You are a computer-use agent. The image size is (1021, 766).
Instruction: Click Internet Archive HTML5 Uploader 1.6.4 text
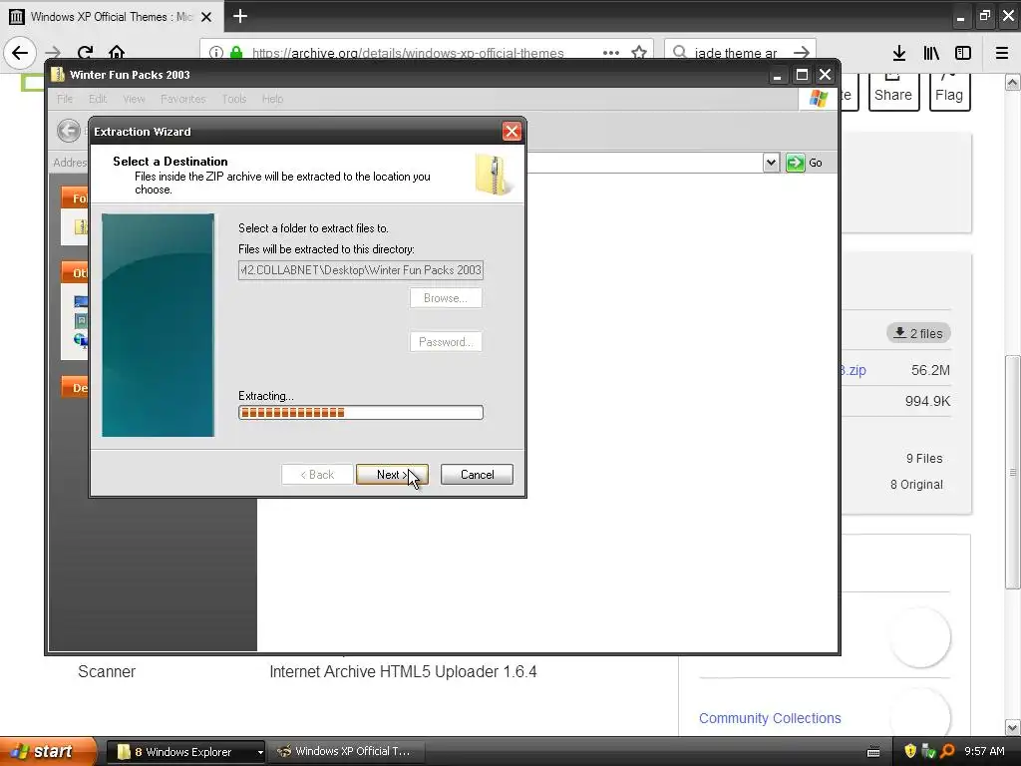(x=403, y=671)
